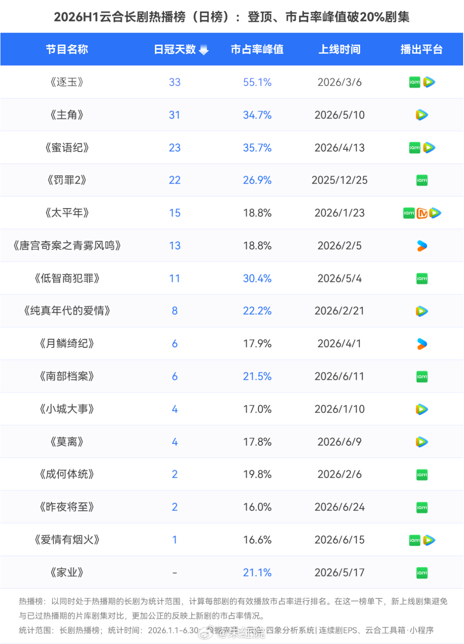The height and width of the screenshot is (644, 464).
Task: Click the Tencent Video icon in 《蜜语纪》 row
Action: (429, 148)
